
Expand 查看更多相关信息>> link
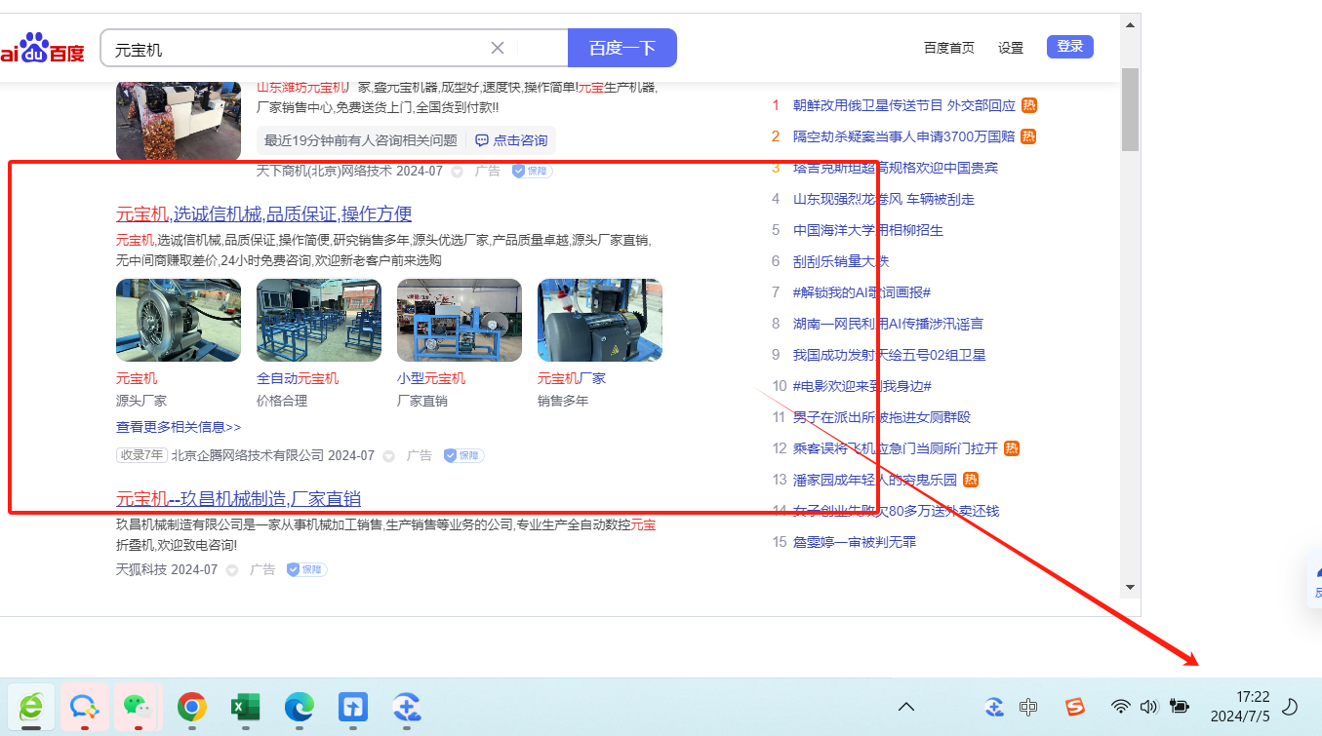(x=179, y=427)
